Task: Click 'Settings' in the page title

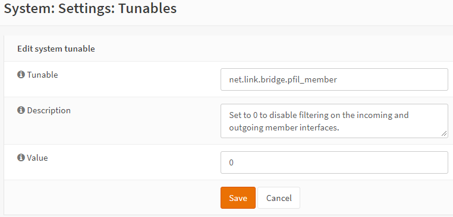Action: coord(85,9)
